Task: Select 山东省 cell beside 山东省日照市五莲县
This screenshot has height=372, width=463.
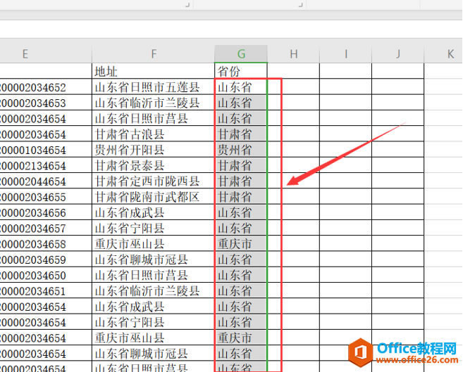Action: pos(241,87)
